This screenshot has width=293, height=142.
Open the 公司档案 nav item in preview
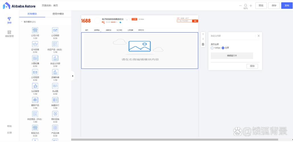point(130,30)
